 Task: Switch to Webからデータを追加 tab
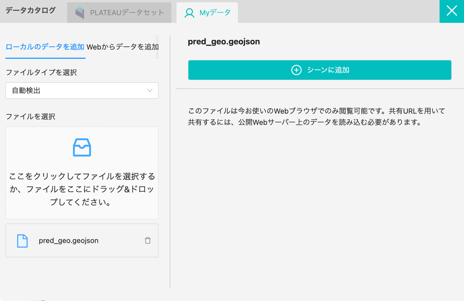coord(122,47)
